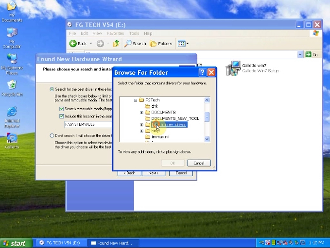
Task: Open the Tools menu in Explorer
Action: tap(134, 33)
